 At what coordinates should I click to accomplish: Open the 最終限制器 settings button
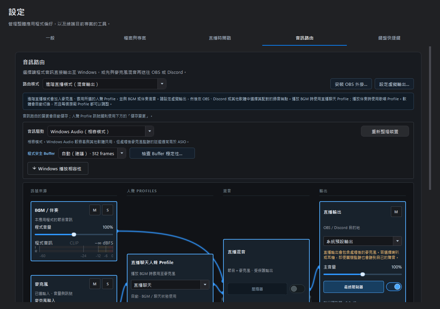[354, 287]
